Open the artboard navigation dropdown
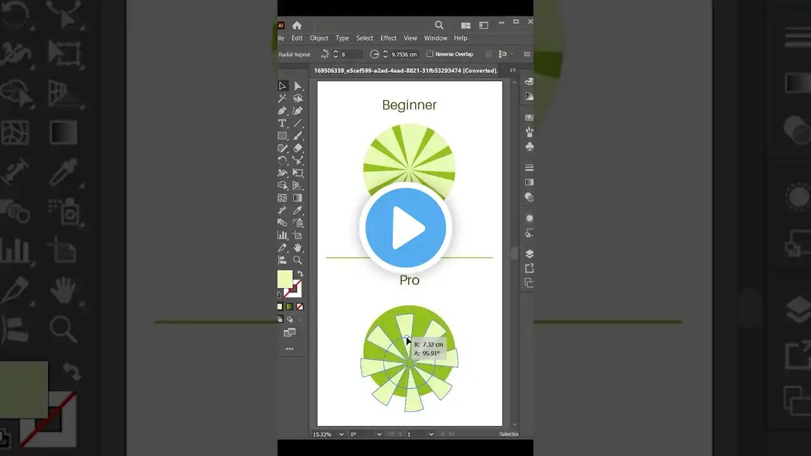Screen dimensions: 811x456 click(x=431, y=434)
